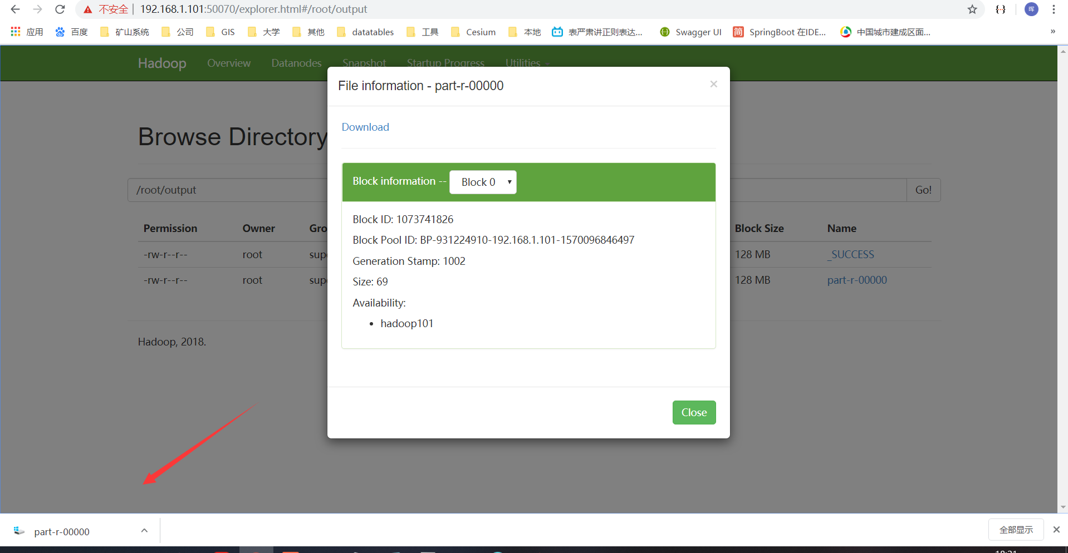Open the Chrome three-dot menu

(x=1054, y=9)
